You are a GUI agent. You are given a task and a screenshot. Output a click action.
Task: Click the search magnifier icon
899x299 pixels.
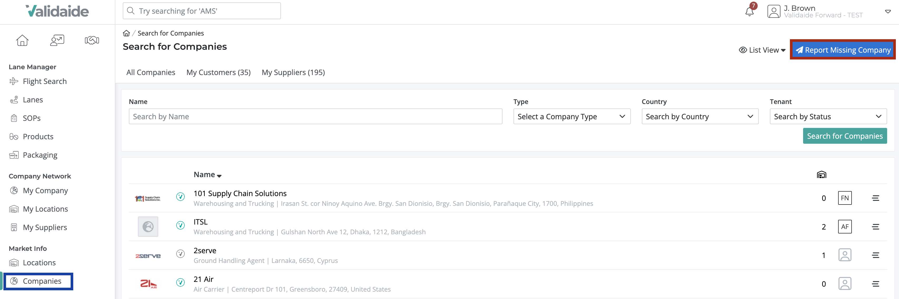point(130,11)
